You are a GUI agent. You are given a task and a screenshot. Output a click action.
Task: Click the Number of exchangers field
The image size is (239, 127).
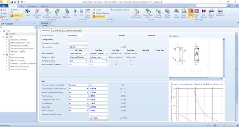78,43
